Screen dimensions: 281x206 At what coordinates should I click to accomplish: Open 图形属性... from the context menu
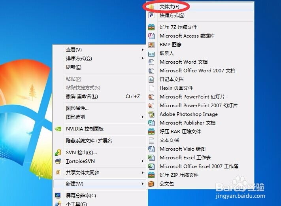[x=100, y=108]
